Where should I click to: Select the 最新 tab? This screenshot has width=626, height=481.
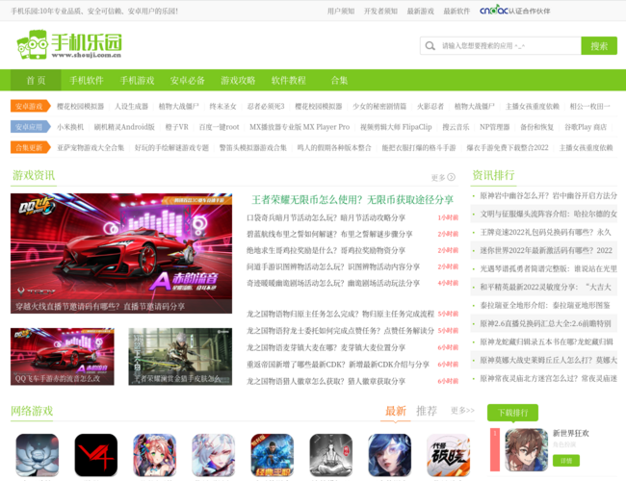[395, 411]
